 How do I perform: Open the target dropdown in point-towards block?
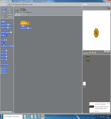point(7,35)
